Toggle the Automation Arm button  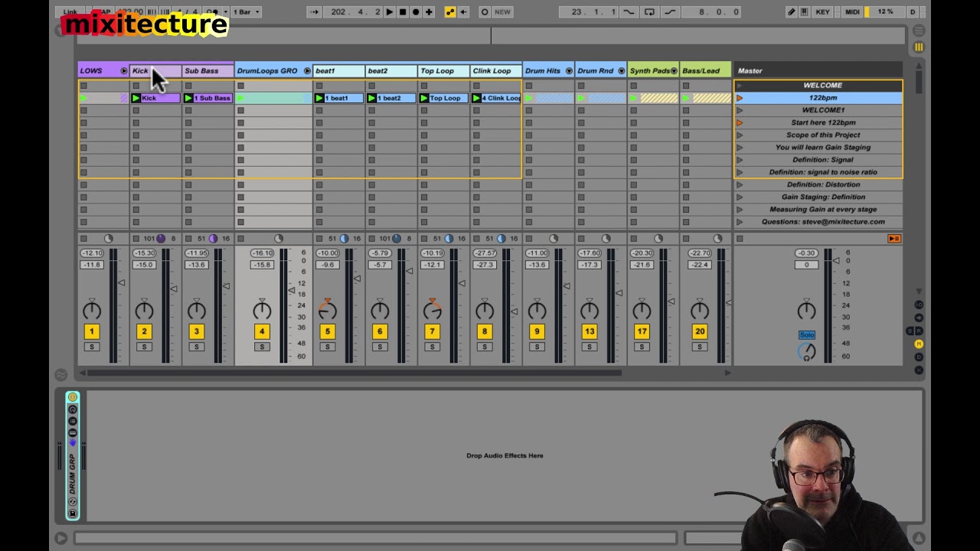[x=450, y=11]
